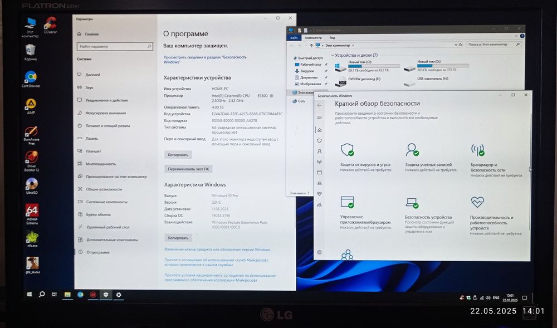Image resolution: width=557 pixels, height=328 pixels.
Task: Select Power and sleep in Settings
Action: point(108,126)
